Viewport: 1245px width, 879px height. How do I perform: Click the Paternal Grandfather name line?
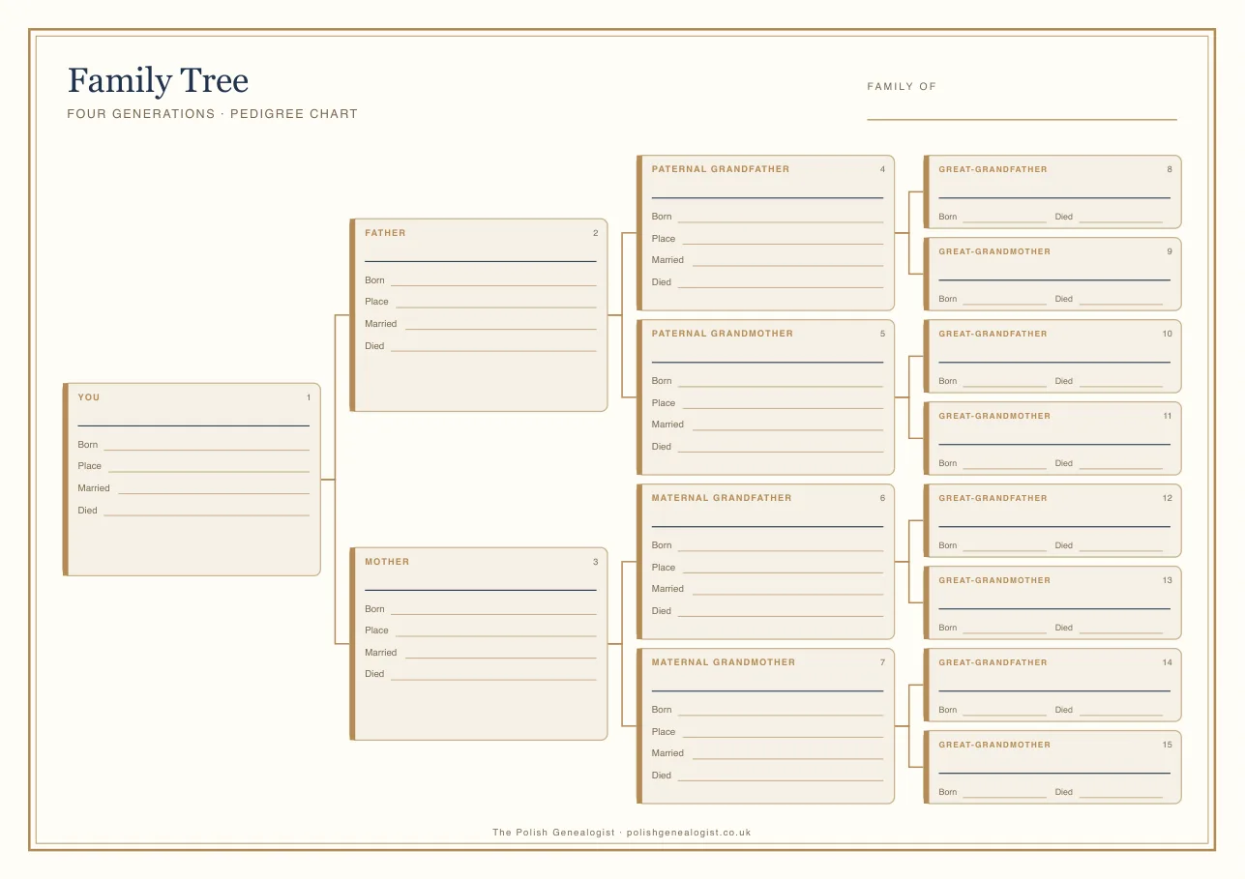point(767,197)
